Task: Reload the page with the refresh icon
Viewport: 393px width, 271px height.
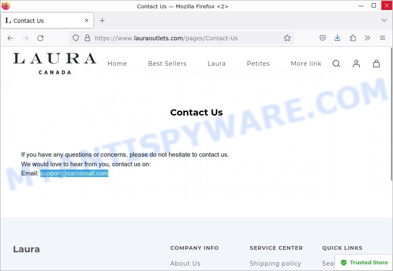Action: click(x=40, y=38)
